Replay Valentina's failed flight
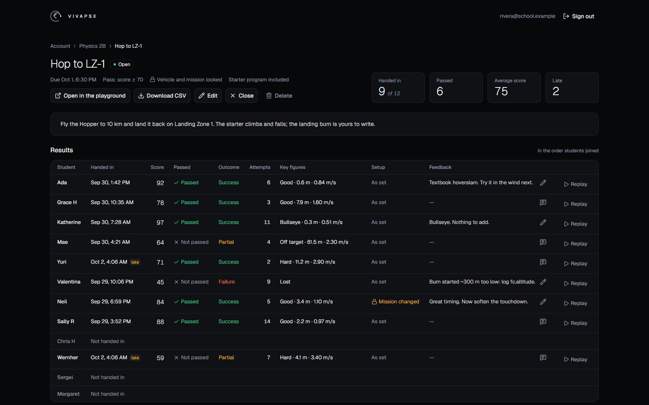 576,283
